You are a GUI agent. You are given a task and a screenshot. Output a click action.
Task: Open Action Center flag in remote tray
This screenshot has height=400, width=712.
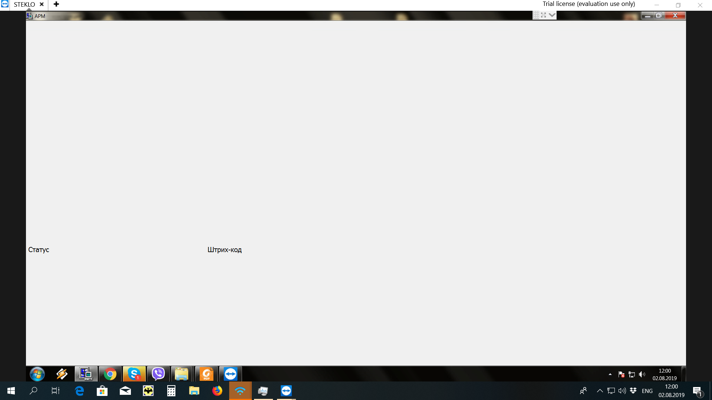pos(622,374)
